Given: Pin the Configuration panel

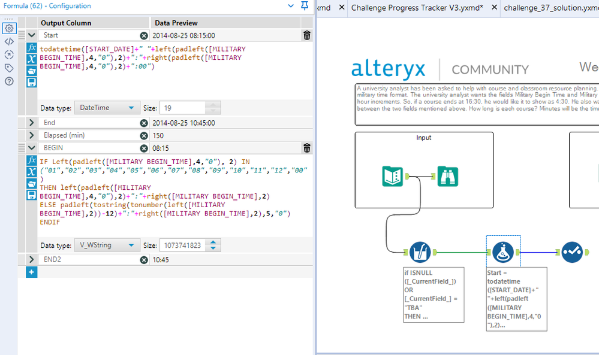Looking at the screenshot, I should (305, 6).
